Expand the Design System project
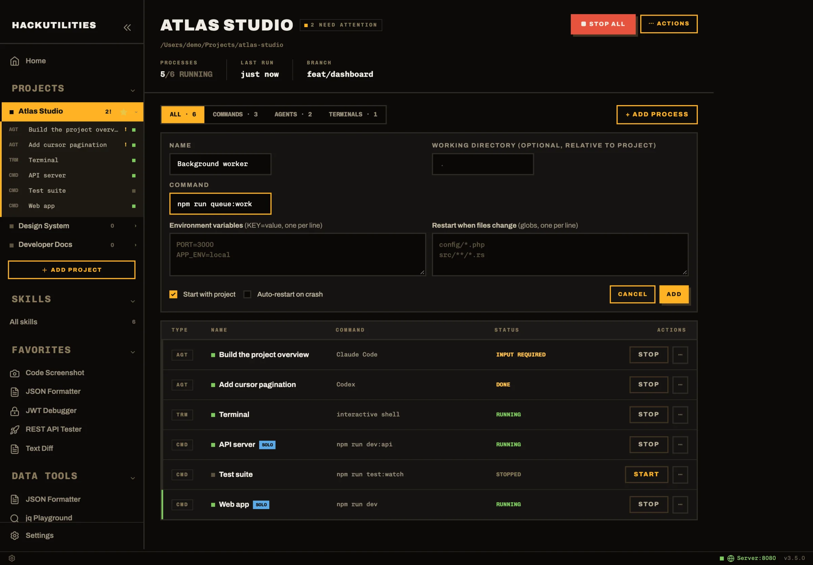The image size is (813, 565). (x=135, y=226)
